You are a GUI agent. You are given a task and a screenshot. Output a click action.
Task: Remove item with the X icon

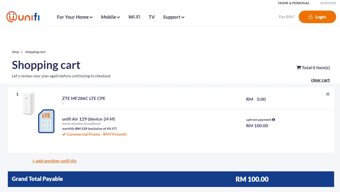328,94
